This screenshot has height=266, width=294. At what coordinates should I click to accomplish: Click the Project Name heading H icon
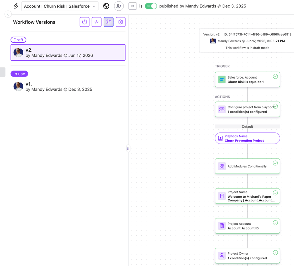[222, 196]
